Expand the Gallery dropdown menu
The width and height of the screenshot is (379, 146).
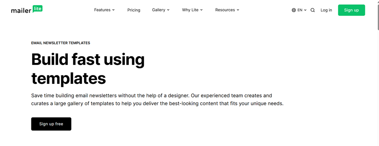click(x=161, y=10)
